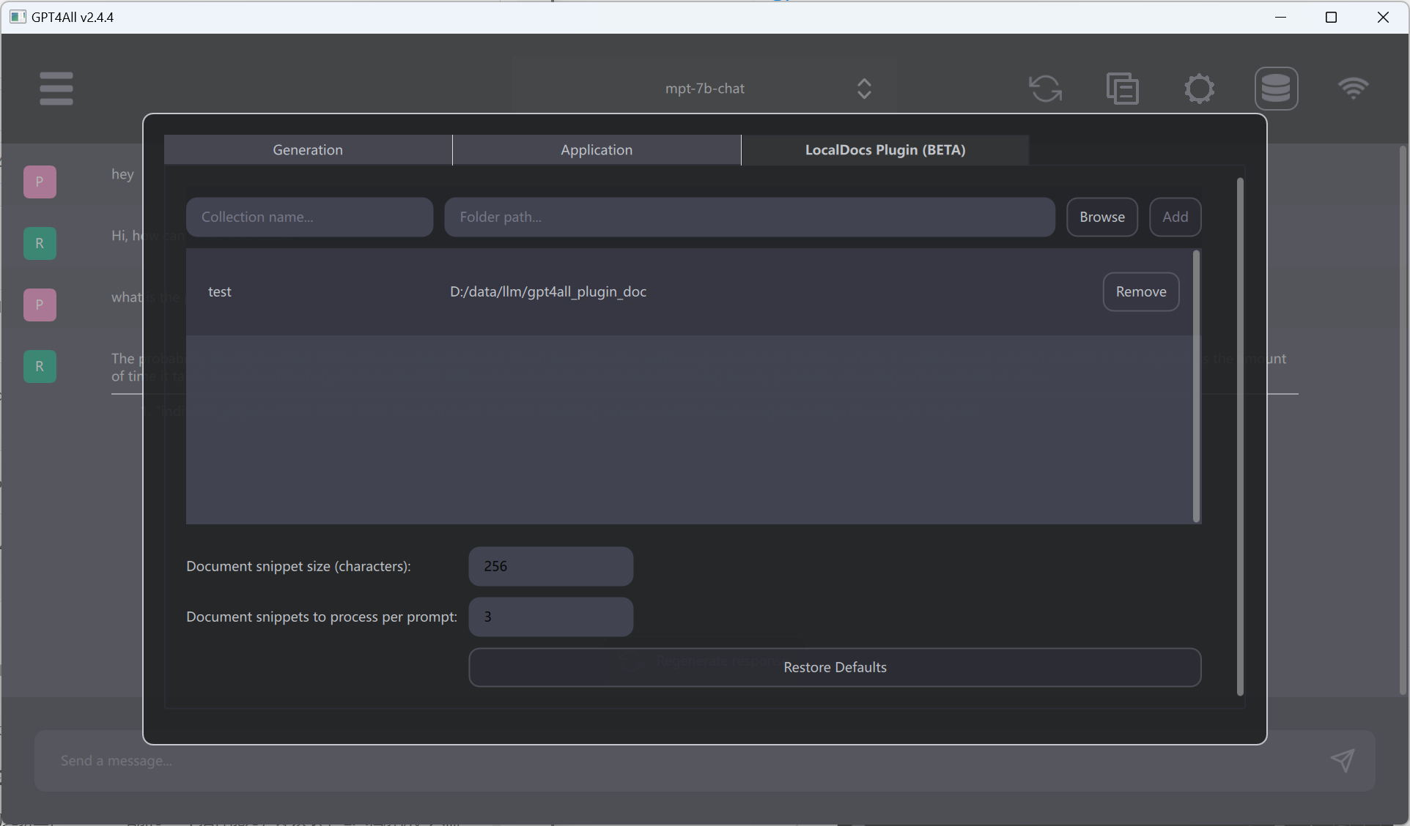Click the hey chat message

pos(122,174)
